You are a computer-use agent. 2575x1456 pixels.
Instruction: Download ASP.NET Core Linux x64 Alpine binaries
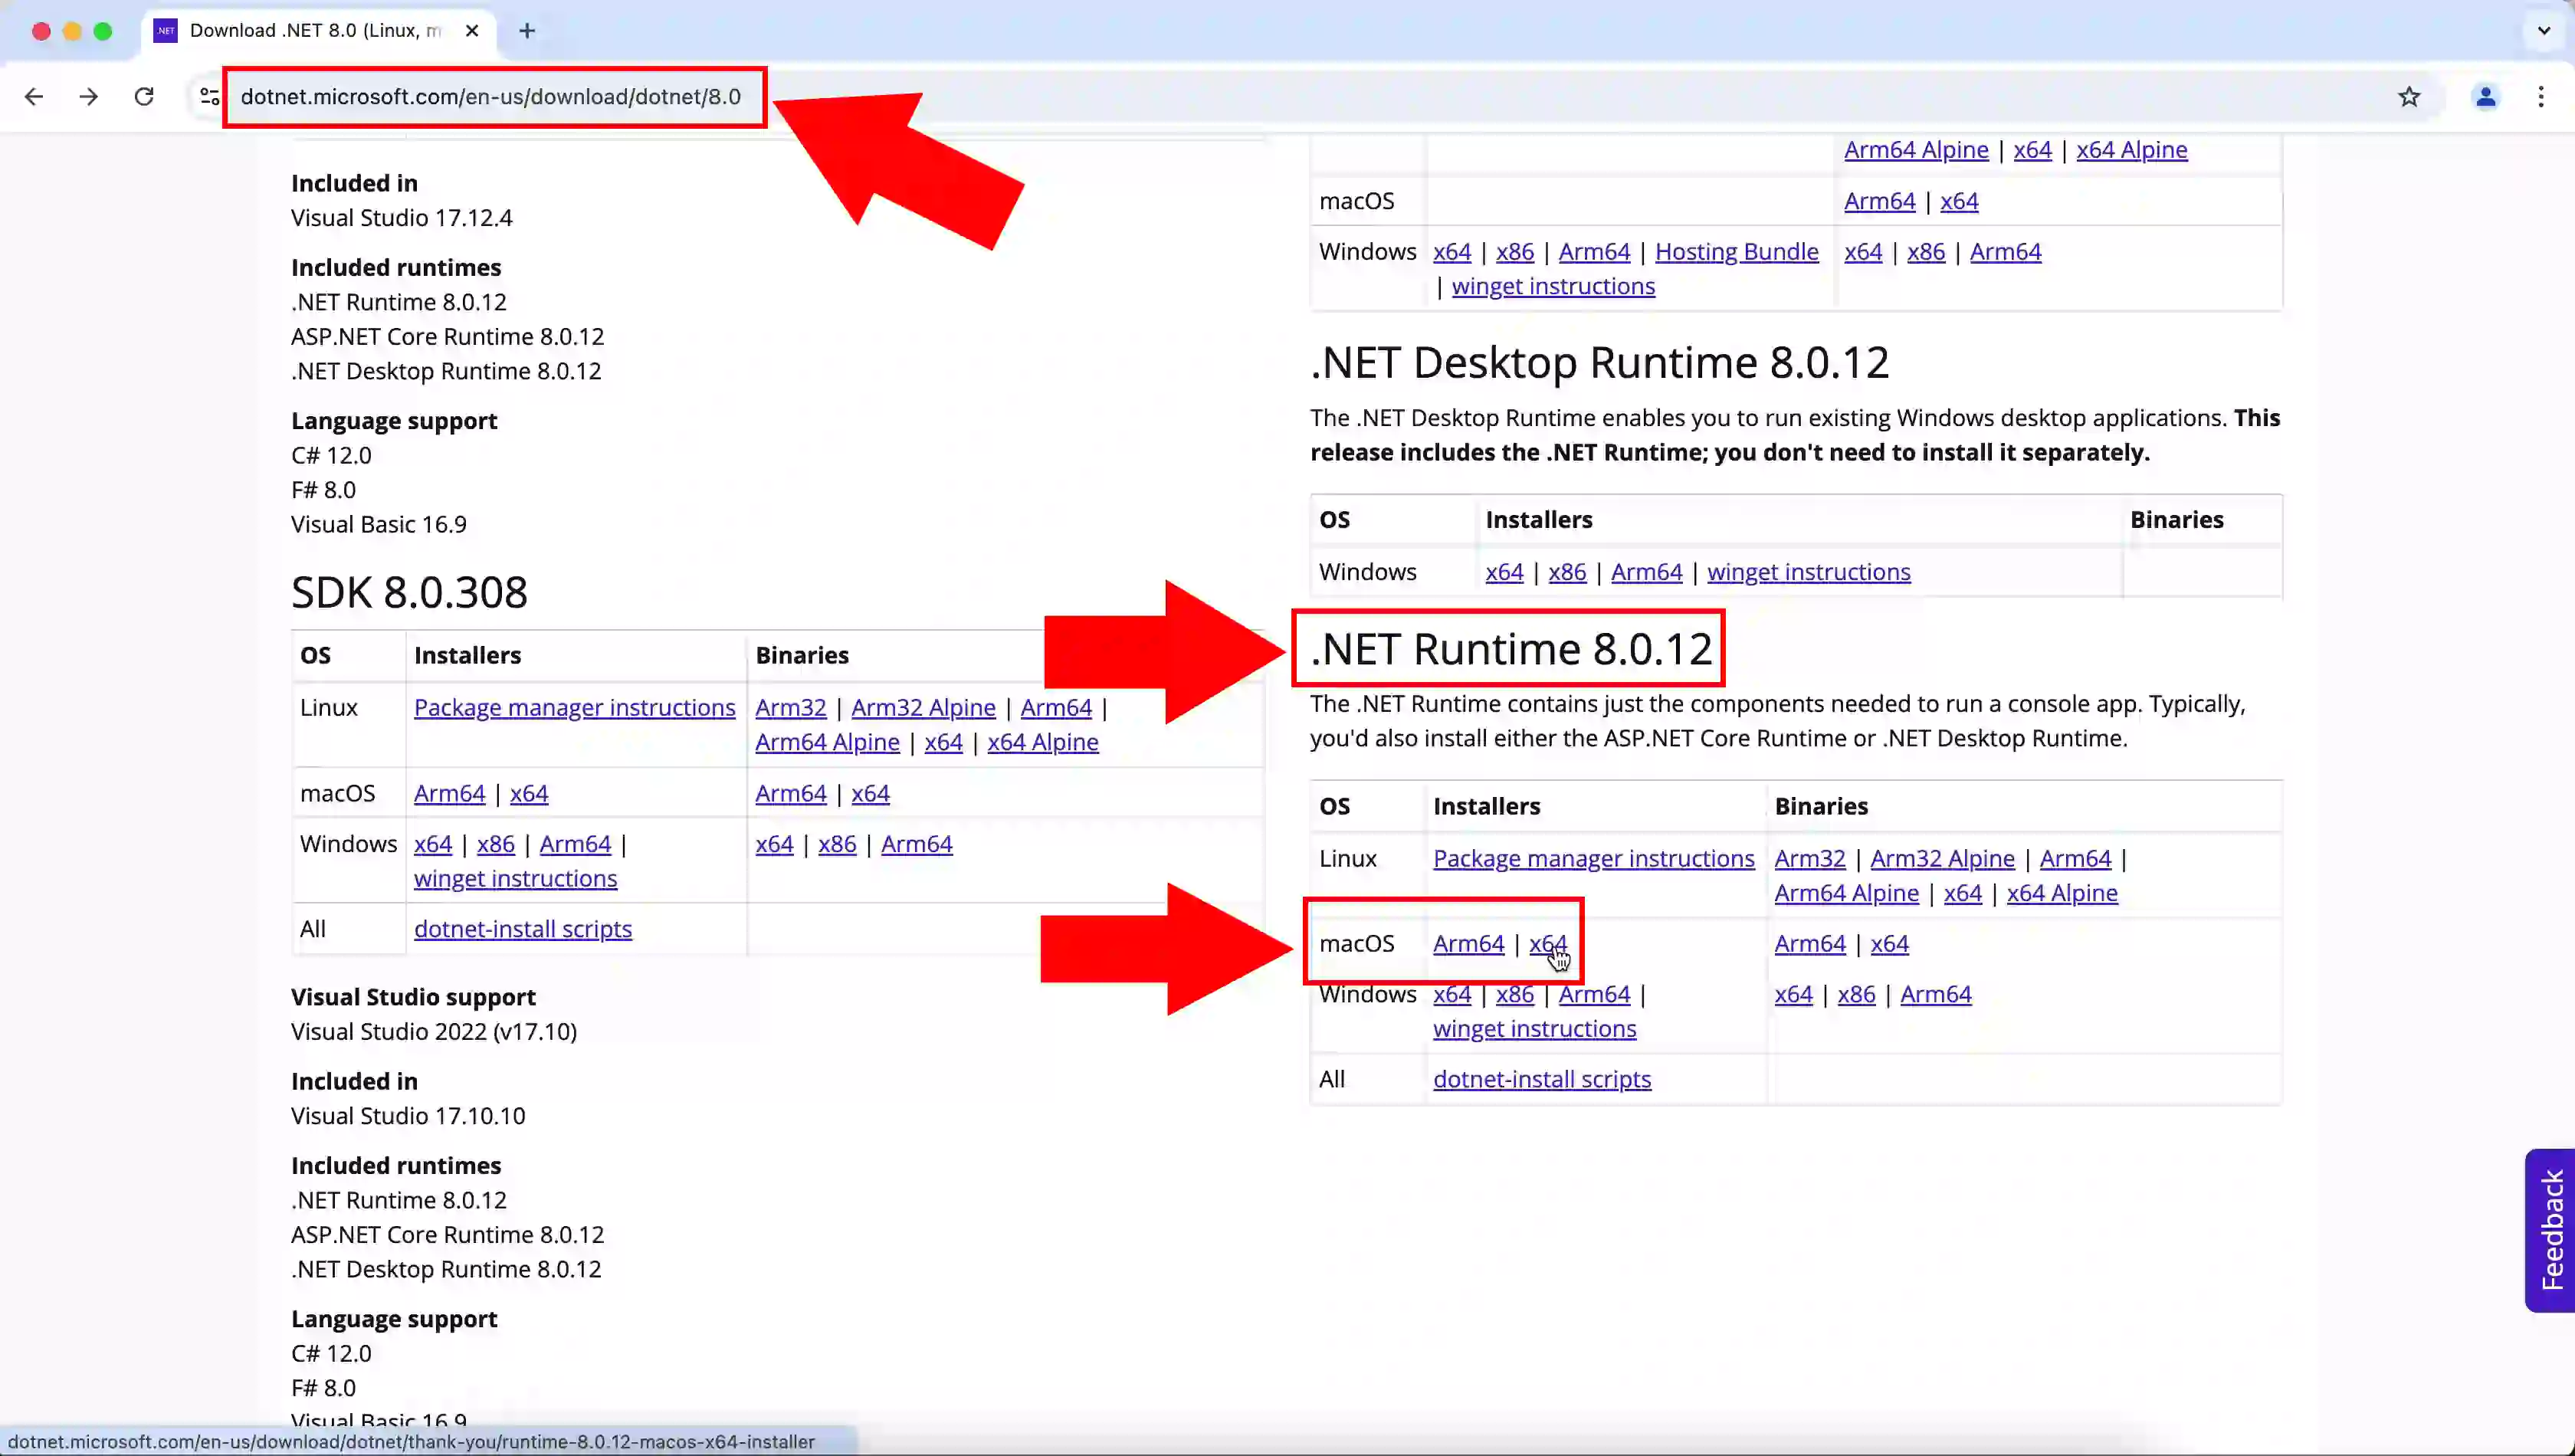click(2131, 149)
